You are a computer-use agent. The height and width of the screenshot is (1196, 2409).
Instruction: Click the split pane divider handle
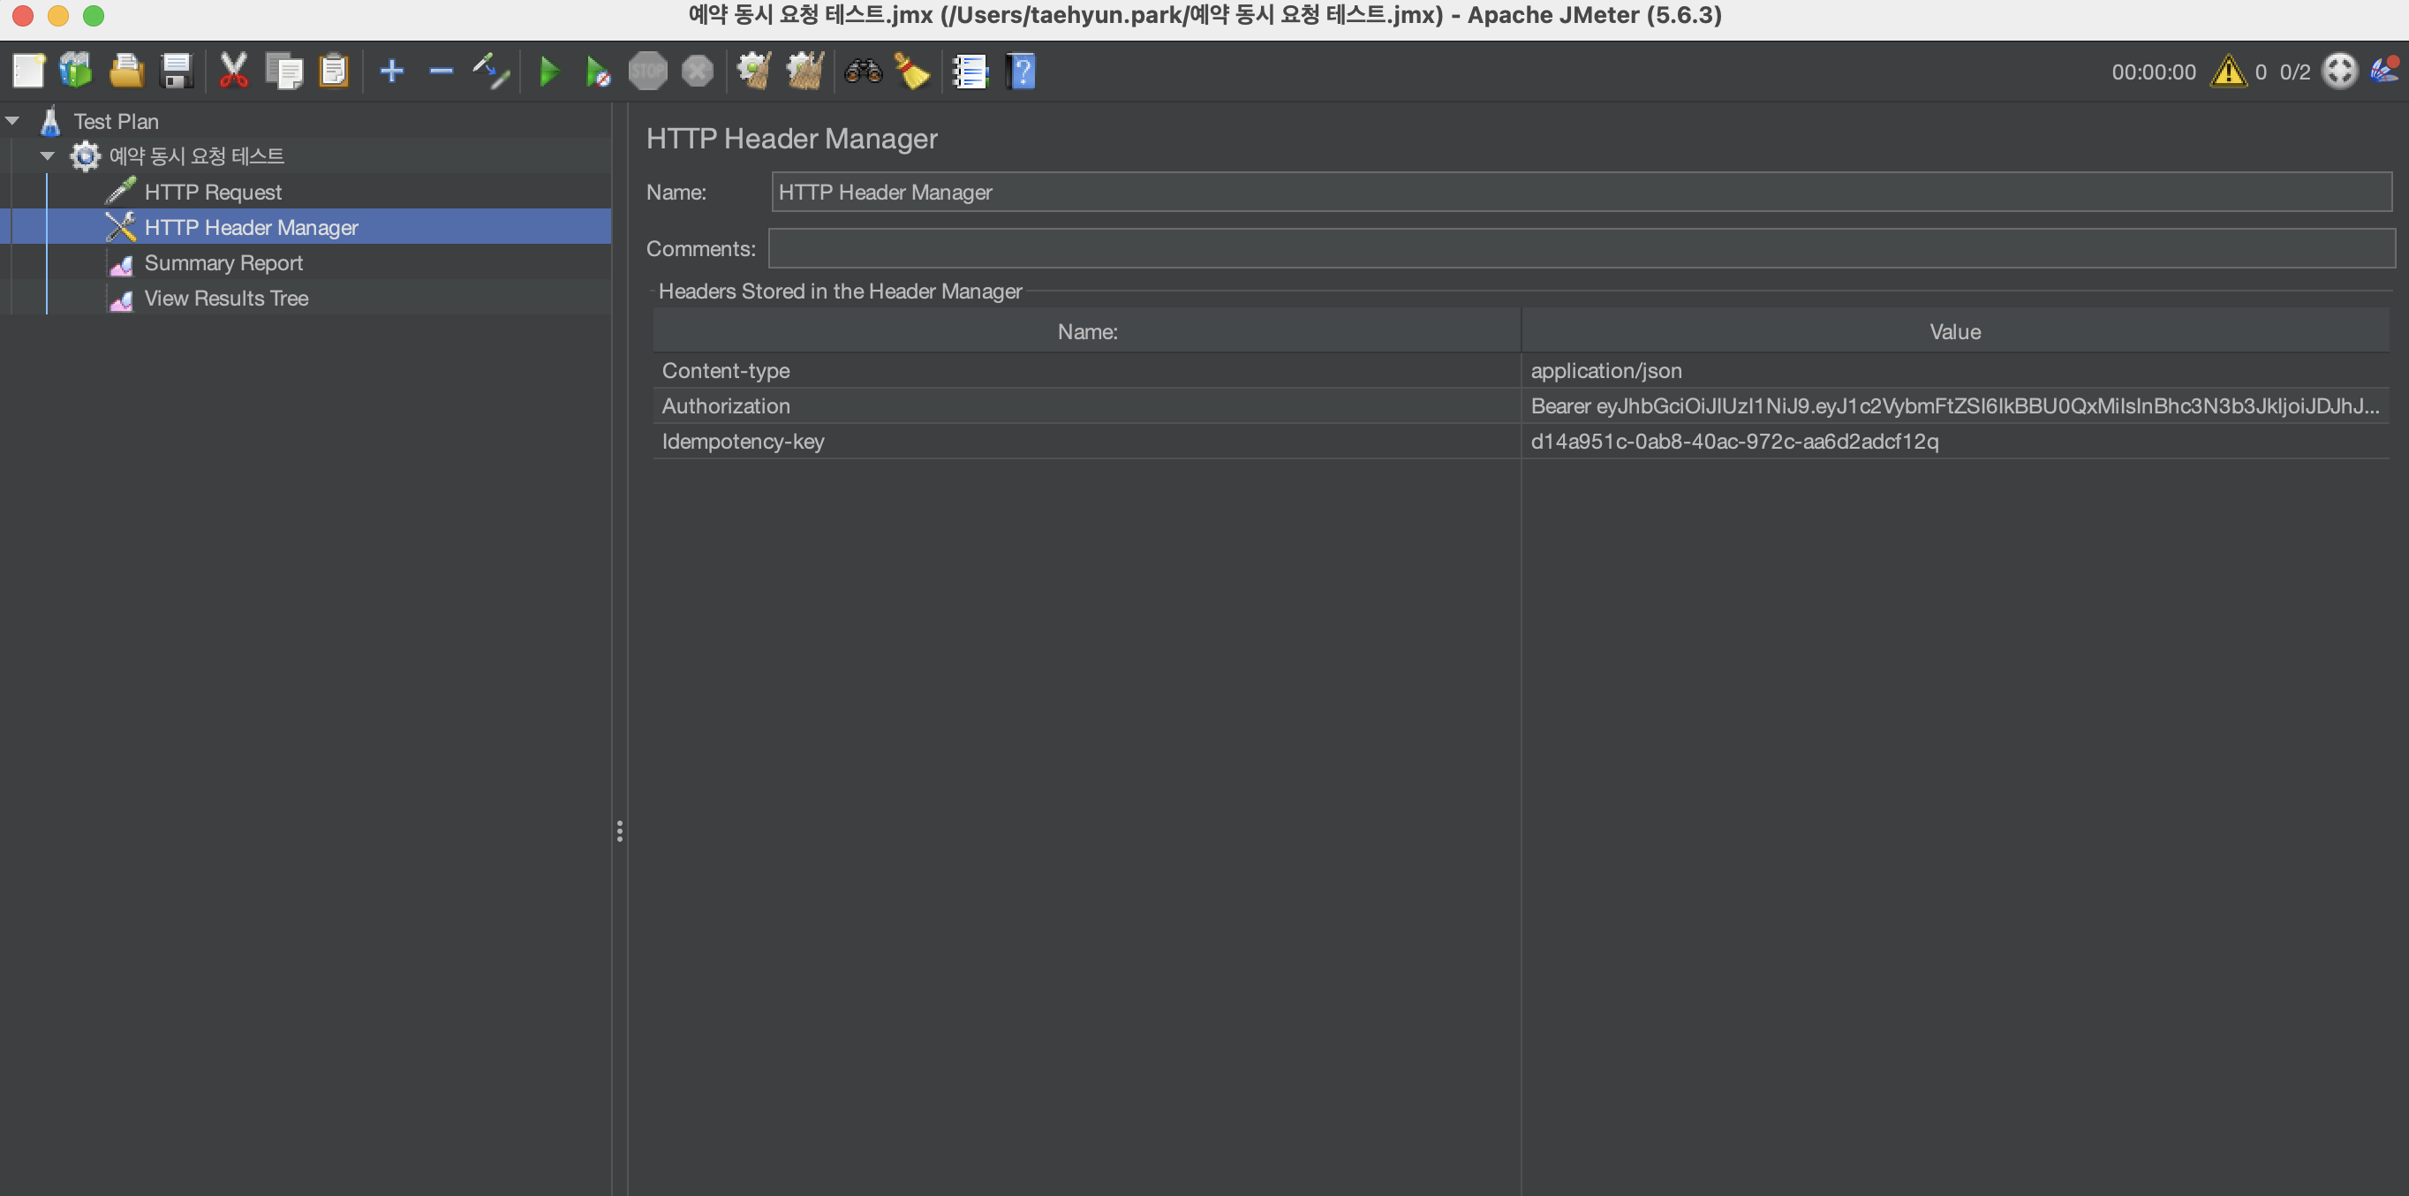(x=619, y=830)
